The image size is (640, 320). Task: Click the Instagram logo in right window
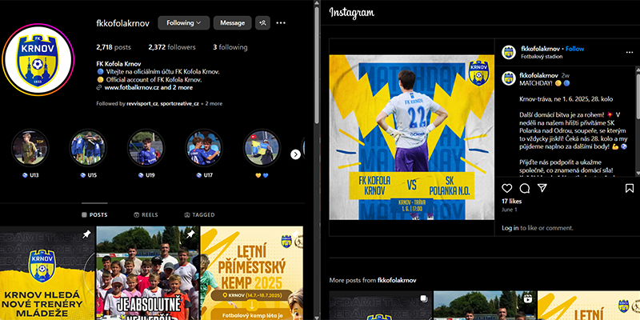pyautogui.click(x=351, y=13)
